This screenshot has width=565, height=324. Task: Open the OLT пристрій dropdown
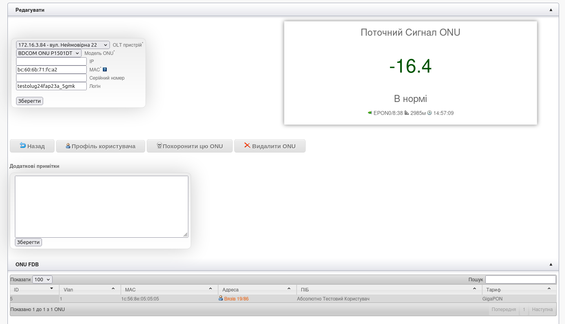tap(63, 45)
